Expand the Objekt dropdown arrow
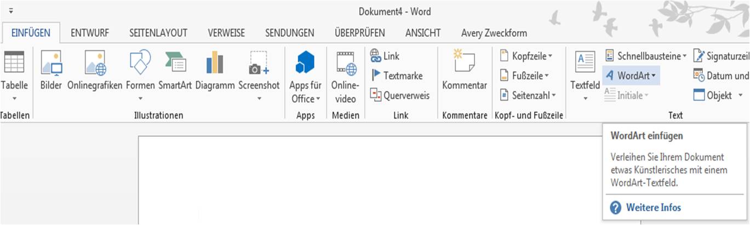 [741, 95]
